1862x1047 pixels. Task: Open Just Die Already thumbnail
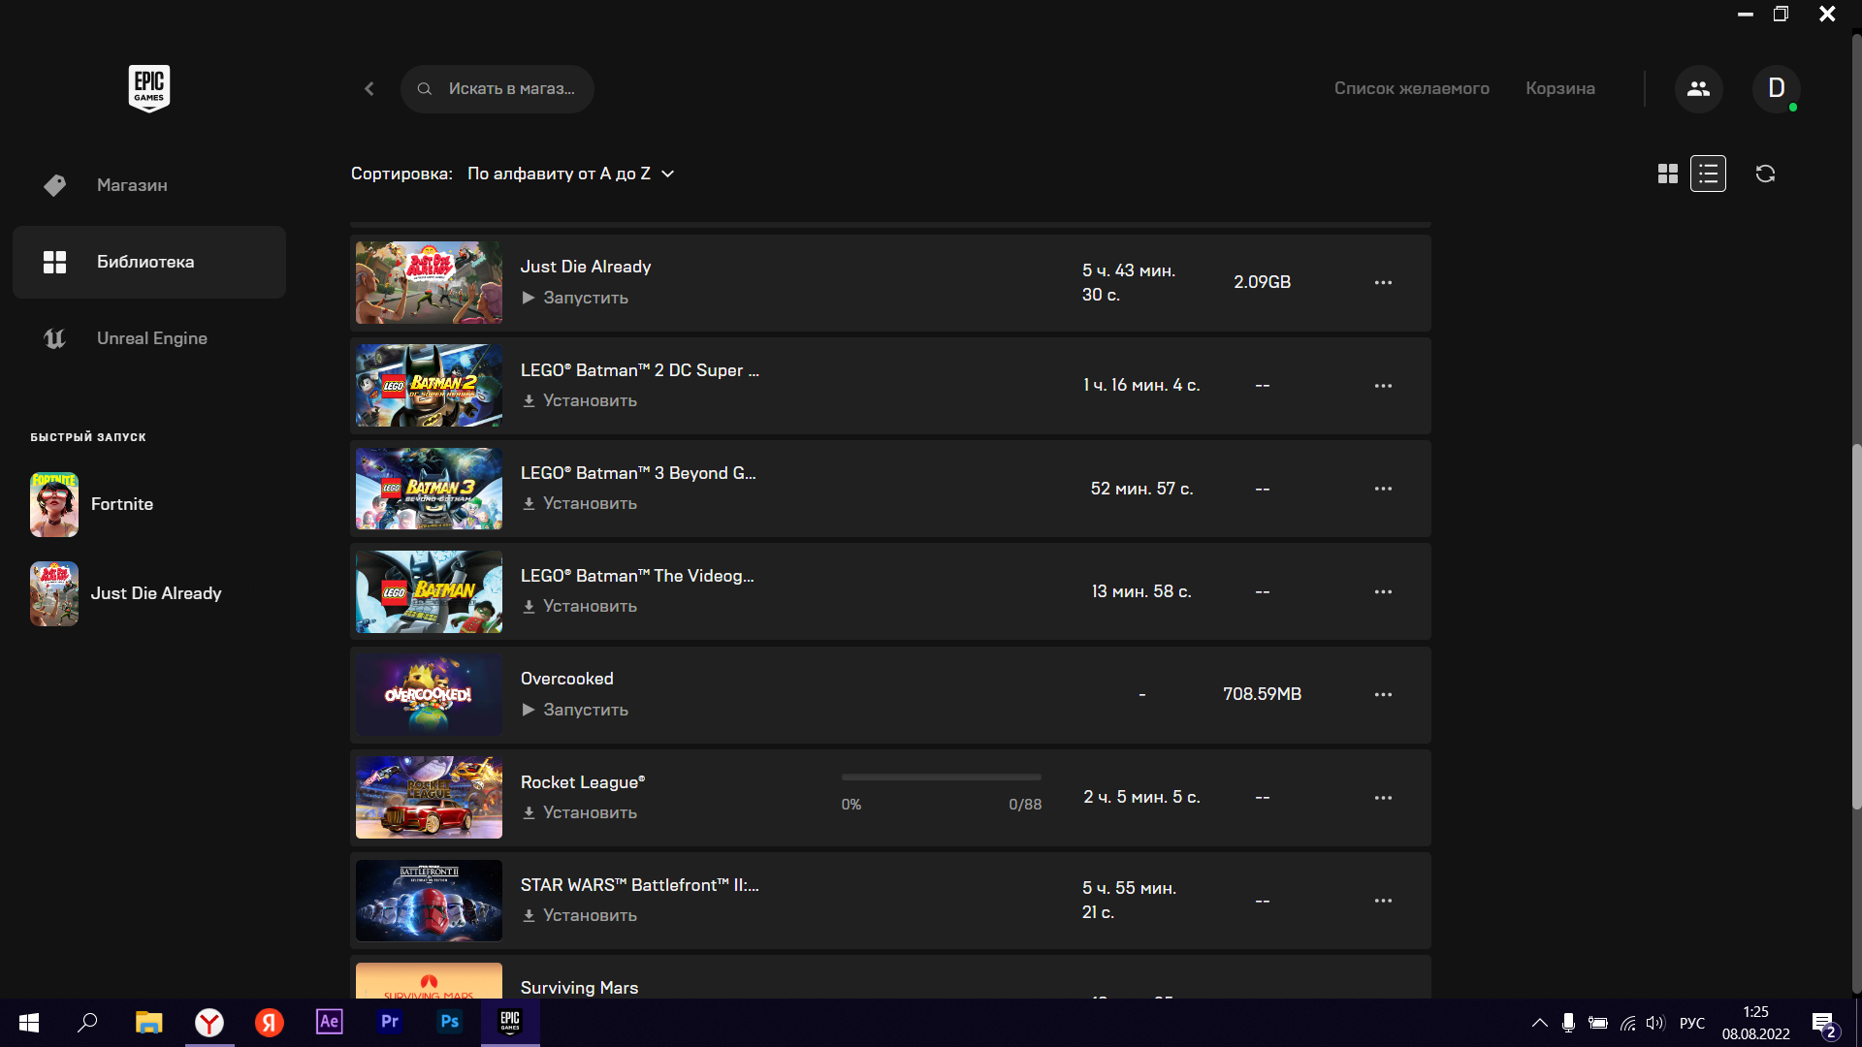[429, 282]
